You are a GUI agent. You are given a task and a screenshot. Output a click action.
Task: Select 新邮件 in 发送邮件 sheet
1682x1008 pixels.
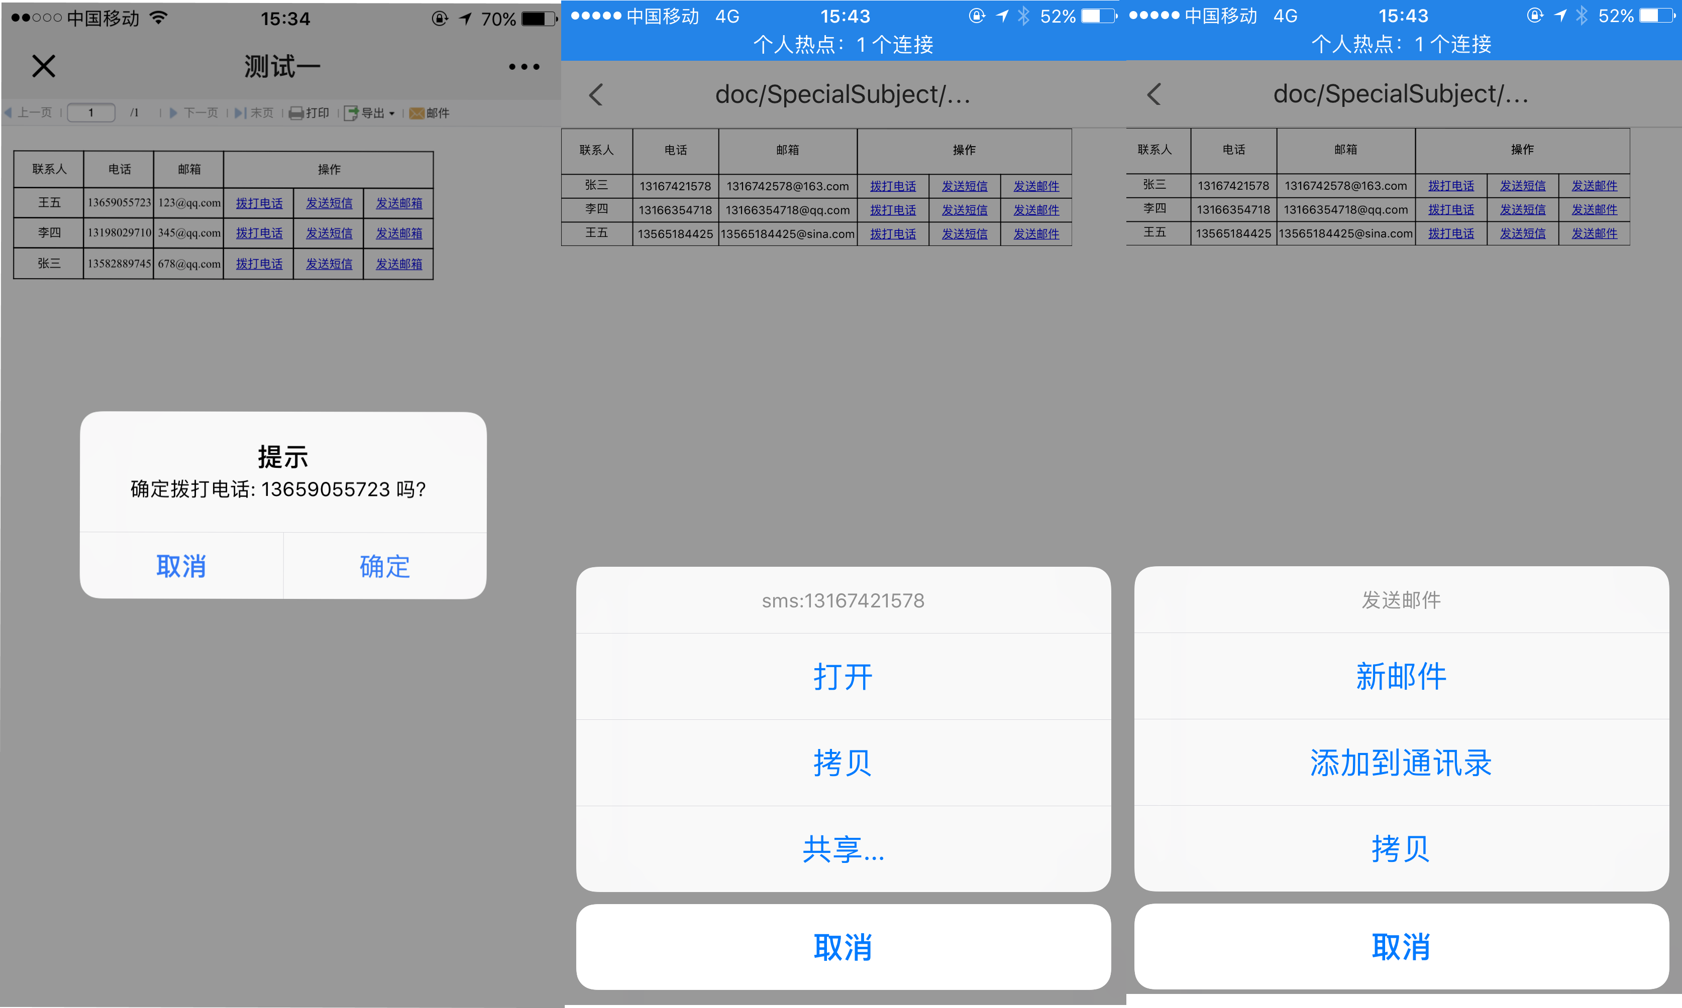click(1401, 676)
